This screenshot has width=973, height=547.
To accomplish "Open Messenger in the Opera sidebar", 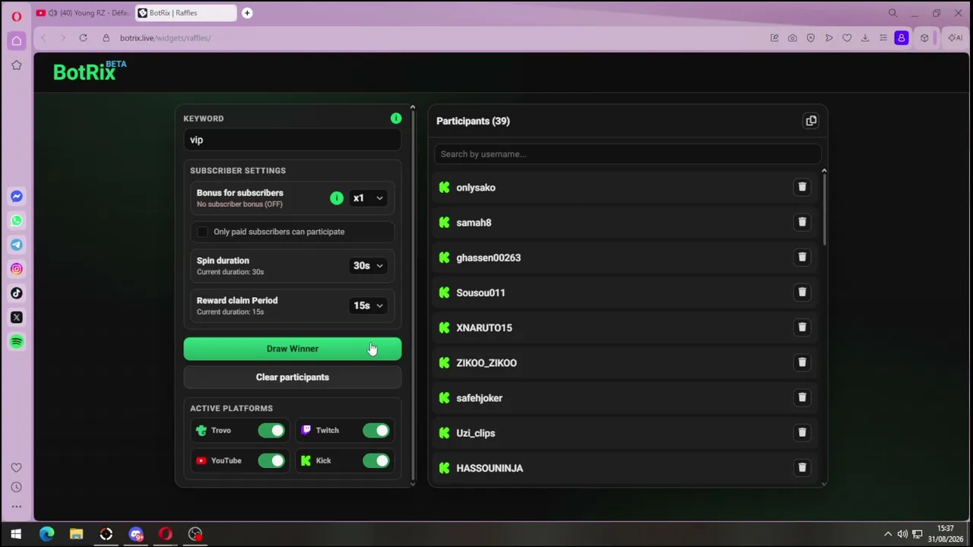I will (16, 196).
